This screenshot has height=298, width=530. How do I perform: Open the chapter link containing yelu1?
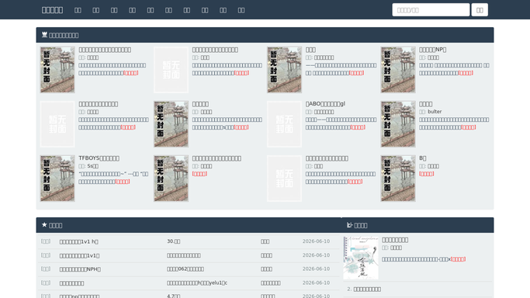(197, 282)
